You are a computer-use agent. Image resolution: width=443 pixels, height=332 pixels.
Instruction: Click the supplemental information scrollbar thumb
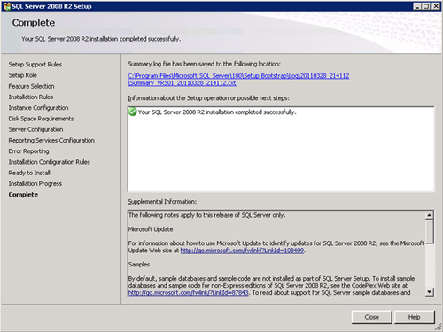point(430,231)
